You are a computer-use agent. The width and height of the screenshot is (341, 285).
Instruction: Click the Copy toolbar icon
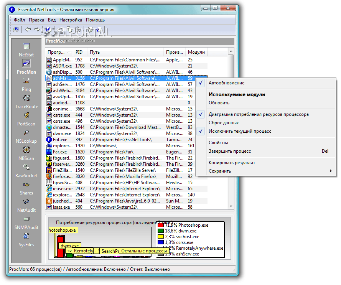69,30
